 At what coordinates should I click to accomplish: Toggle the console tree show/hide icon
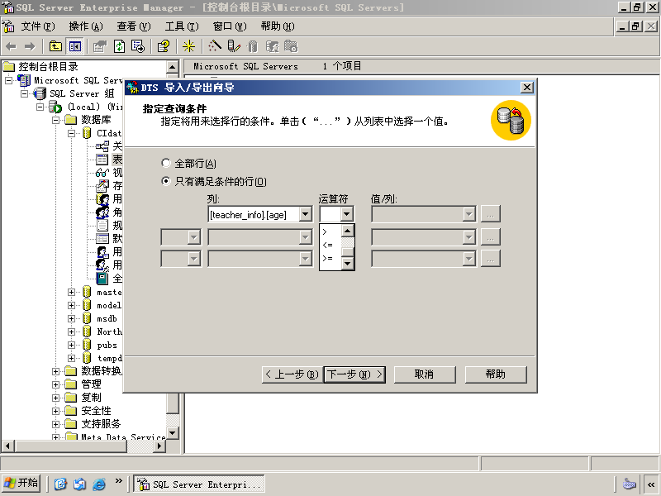point(74,46)
